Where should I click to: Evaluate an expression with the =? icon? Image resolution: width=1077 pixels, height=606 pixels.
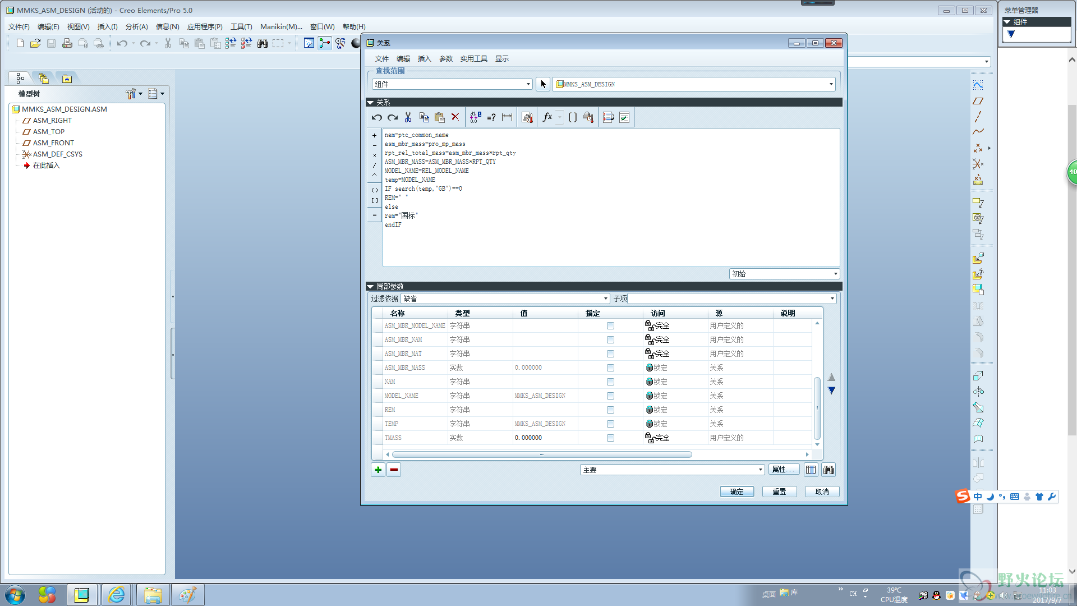491,117
